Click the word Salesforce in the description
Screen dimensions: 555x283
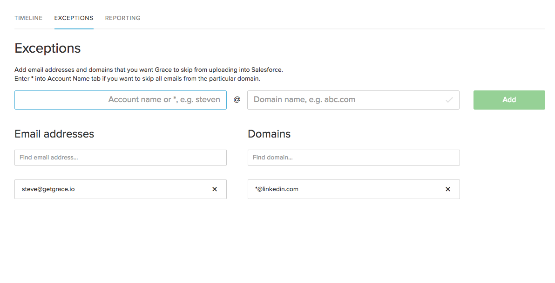point(267,70)
